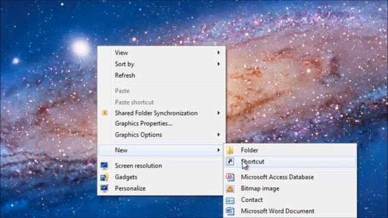Choose Personalize from context menu
The width and height of the screenshot is (388, 218).
coord(161,188)
